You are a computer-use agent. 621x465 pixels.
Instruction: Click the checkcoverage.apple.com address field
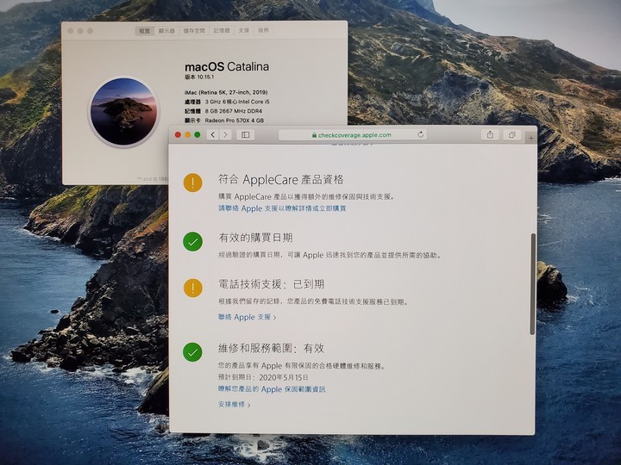(x=353, y=135)
